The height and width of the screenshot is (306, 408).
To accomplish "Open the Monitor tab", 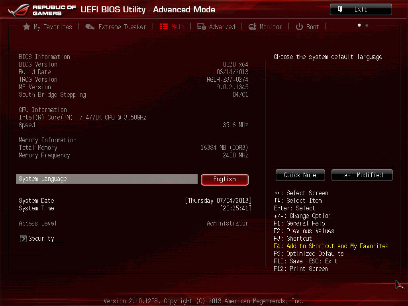I will pos(265,27).
